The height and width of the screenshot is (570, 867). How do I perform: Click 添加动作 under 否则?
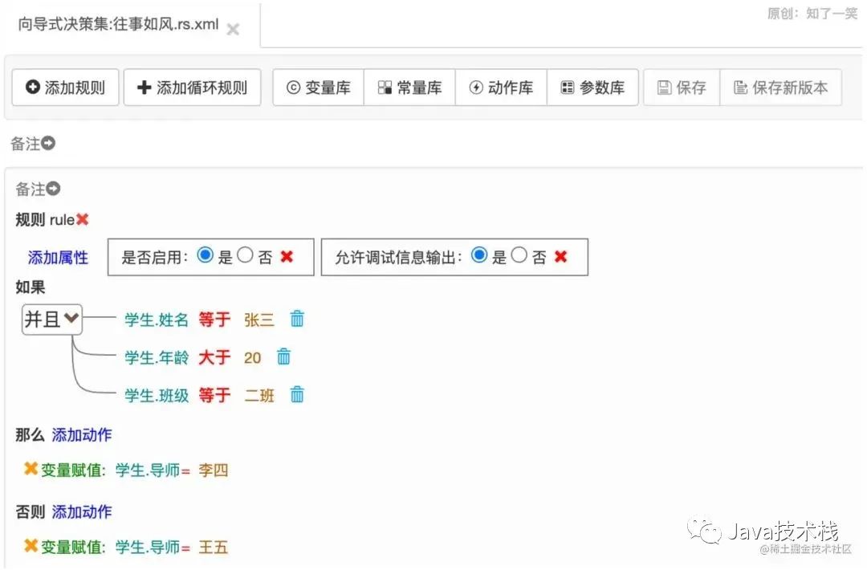coord(82,512)
